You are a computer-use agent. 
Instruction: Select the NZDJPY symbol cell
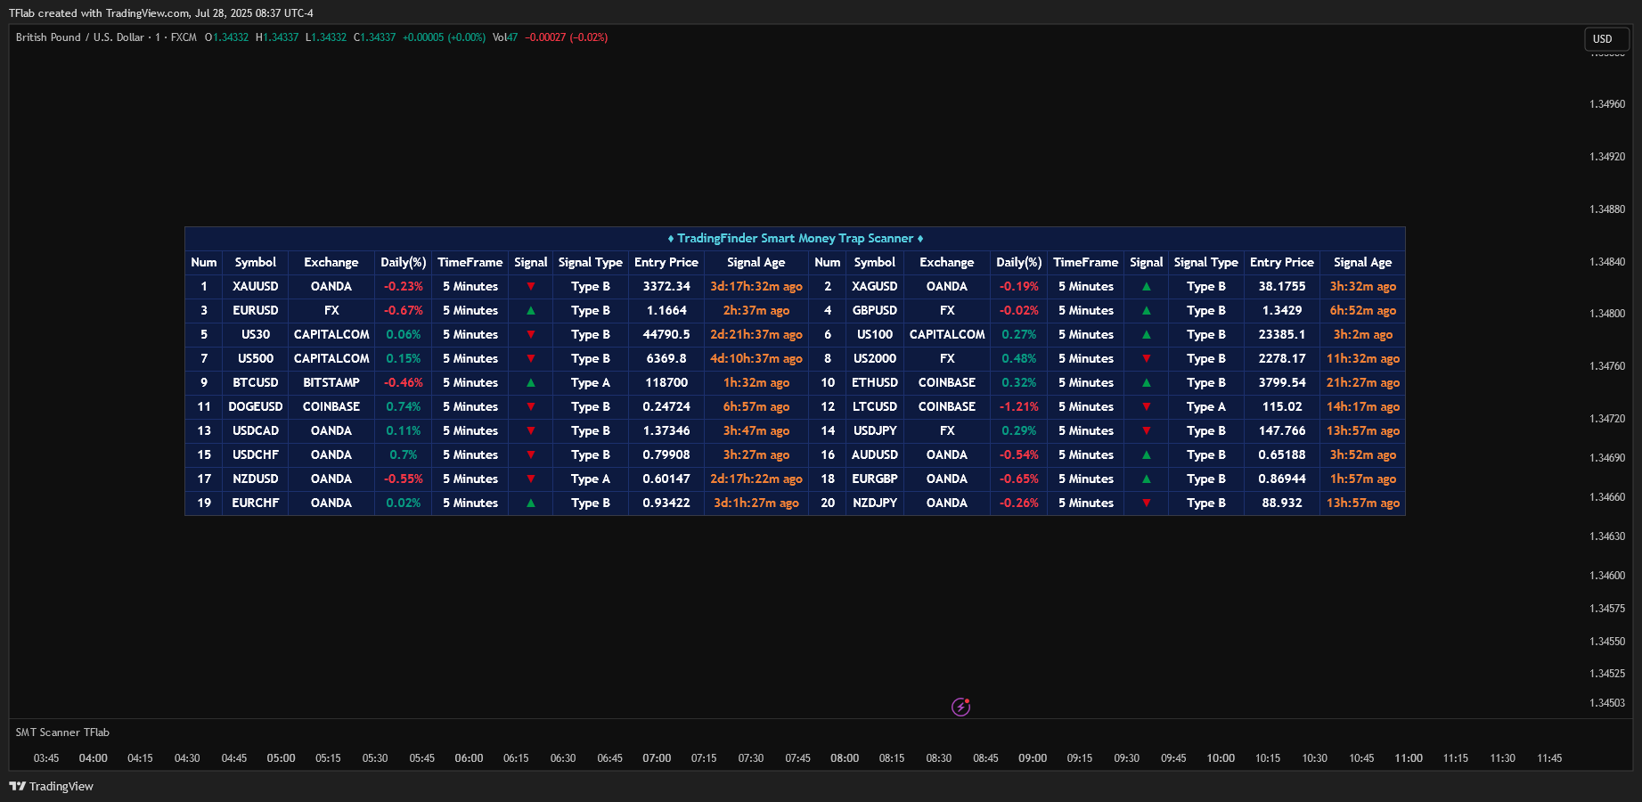875,503
